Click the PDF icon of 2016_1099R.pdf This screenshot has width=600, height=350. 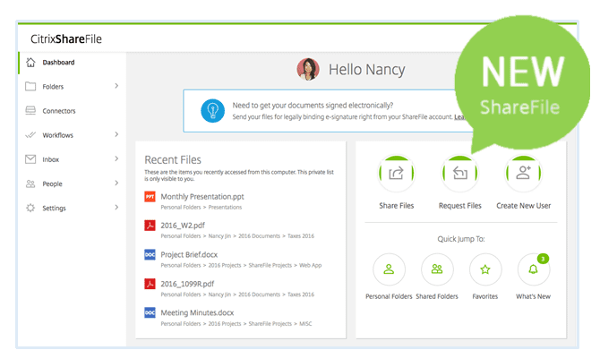150,284
